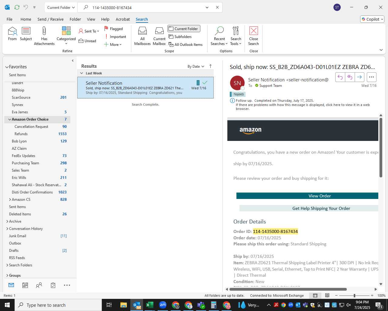Switch to People view
Image resolution: width=388 pixels, height=311 pixels.
point(39,285)
